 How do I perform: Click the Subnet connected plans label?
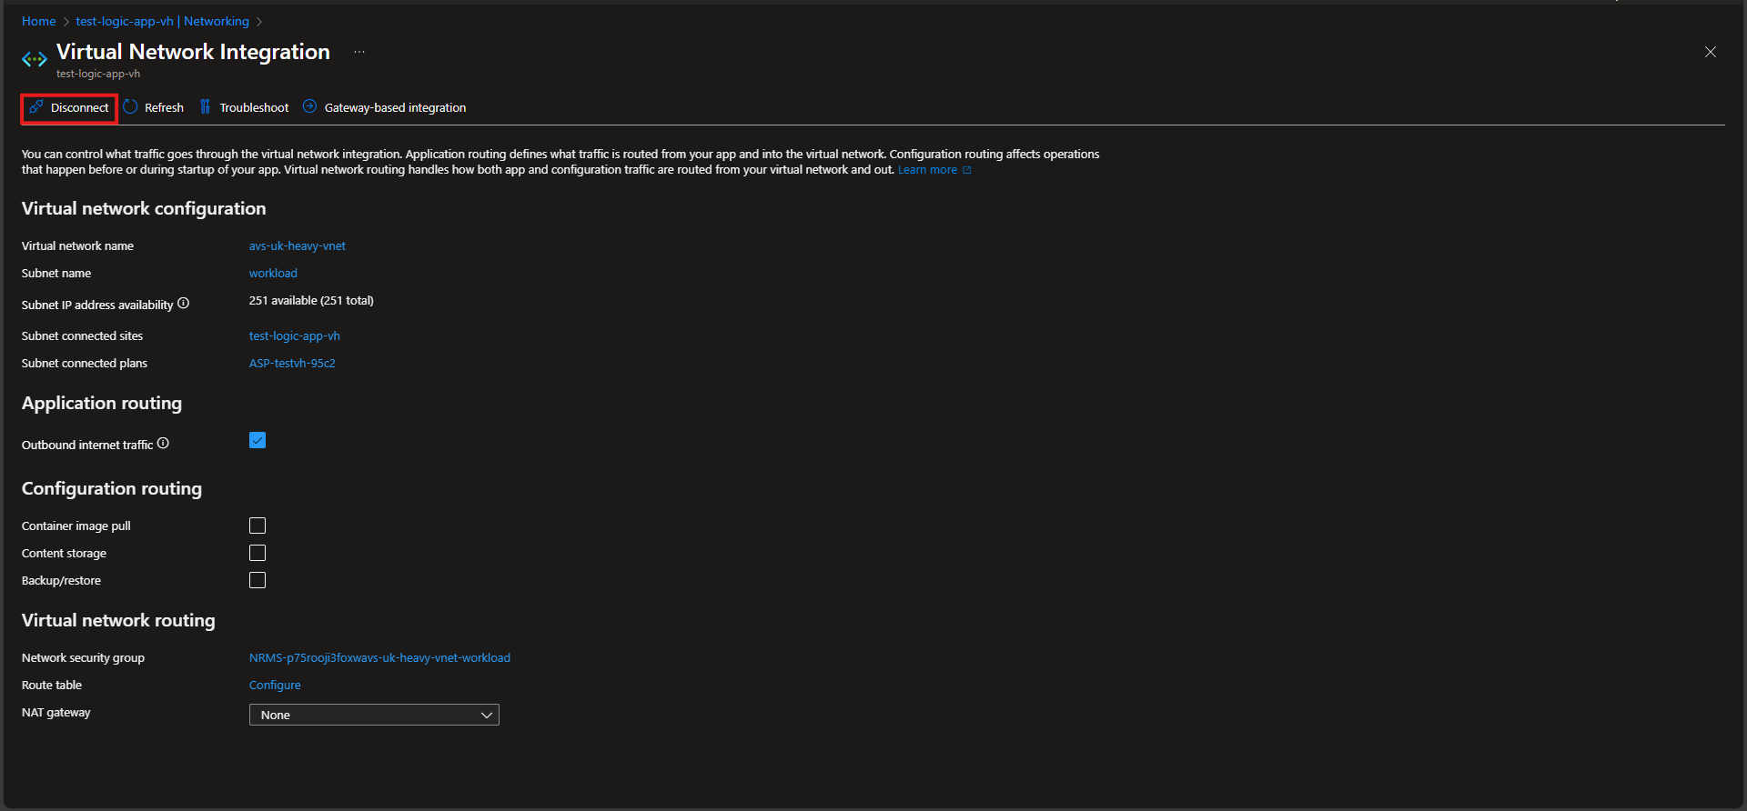point(85,364)
